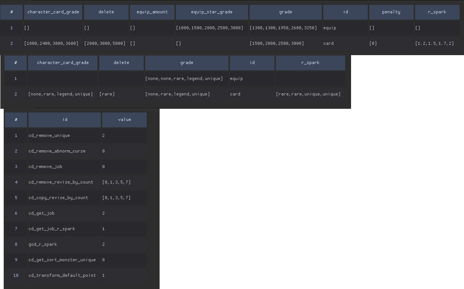The image size is (464, 289).
Task: Select the penalty column header
Action: click(391, 12)
